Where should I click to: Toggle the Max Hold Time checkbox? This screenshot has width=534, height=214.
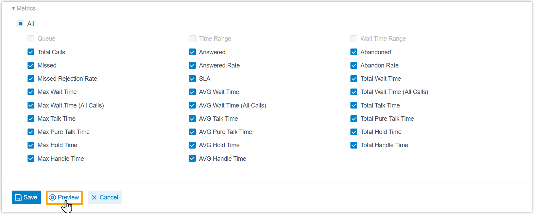point(31,145)
